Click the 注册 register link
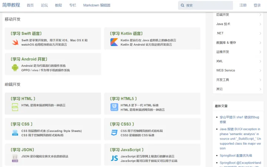The image size is (267, 167). pos(243,5)
